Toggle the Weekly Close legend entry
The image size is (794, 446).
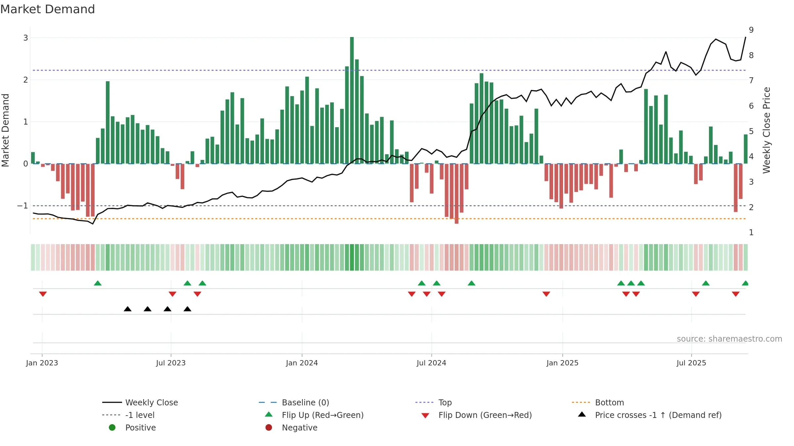click(x=140, y=402)
